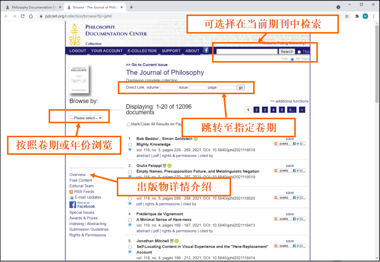Viewport: 380px width, 262px height.
Task: Close the Philosophy Documentation Center tab
Action: click(x=60, y=8)
